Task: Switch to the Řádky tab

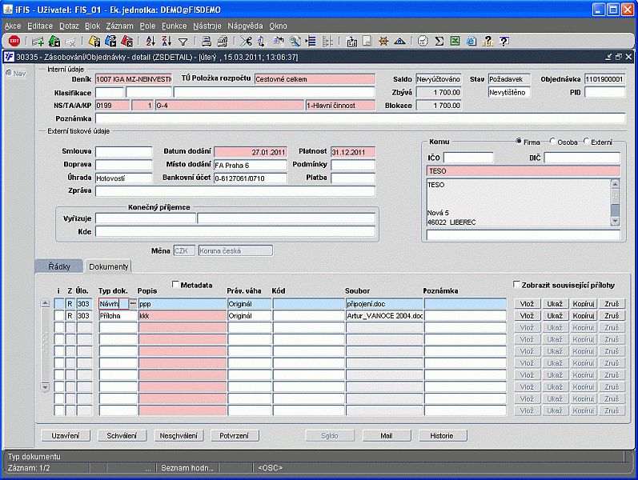Action: (x=59, y=266)
